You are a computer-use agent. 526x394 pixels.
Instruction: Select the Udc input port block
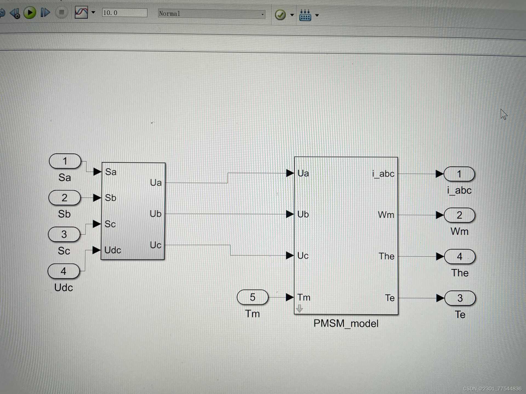pos(64,271)
